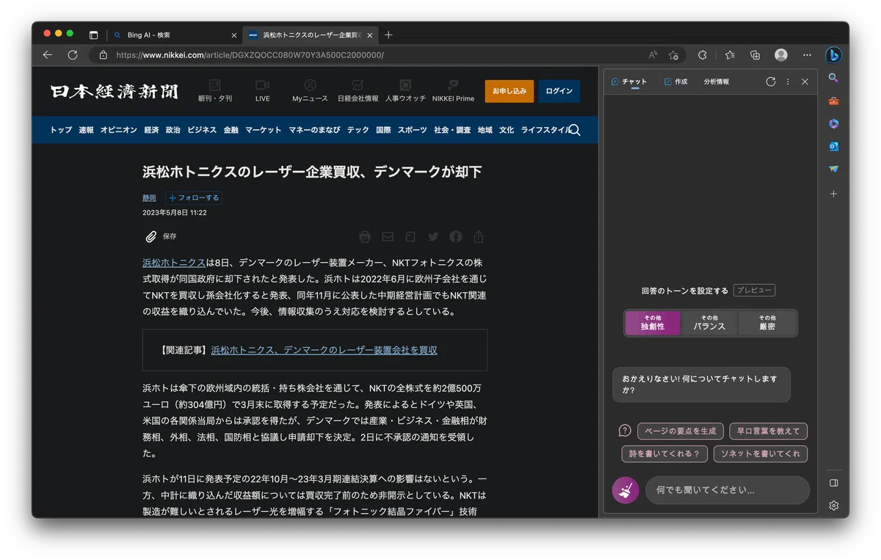Click the フォローする button
This screenshot has height=560, width=881.
[x=193, y=197]
